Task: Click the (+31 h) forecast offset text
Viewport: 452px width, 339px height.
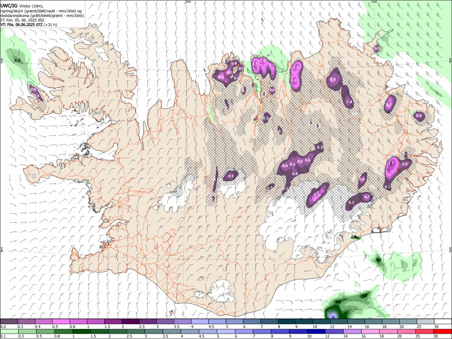Action: (51, 25)
